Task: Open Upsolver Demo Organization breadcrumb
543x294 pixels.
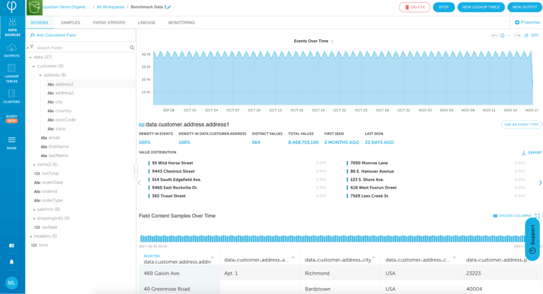Action: (66, 7)
